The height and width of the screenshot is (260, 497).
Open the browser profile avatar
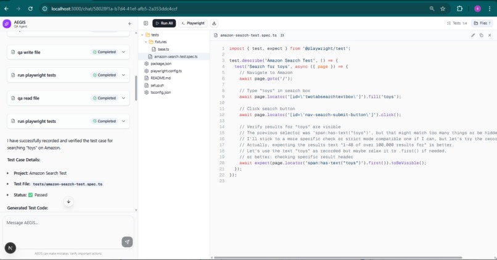click(x=477, y=9)
